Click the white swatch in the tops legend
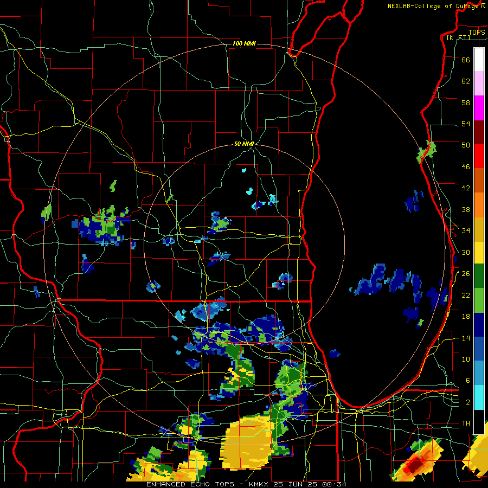488x488 pixels. (479, 60)
